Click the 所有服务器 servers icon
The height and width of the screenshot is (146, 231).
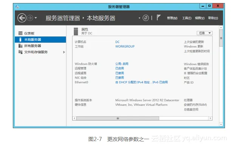20,46
